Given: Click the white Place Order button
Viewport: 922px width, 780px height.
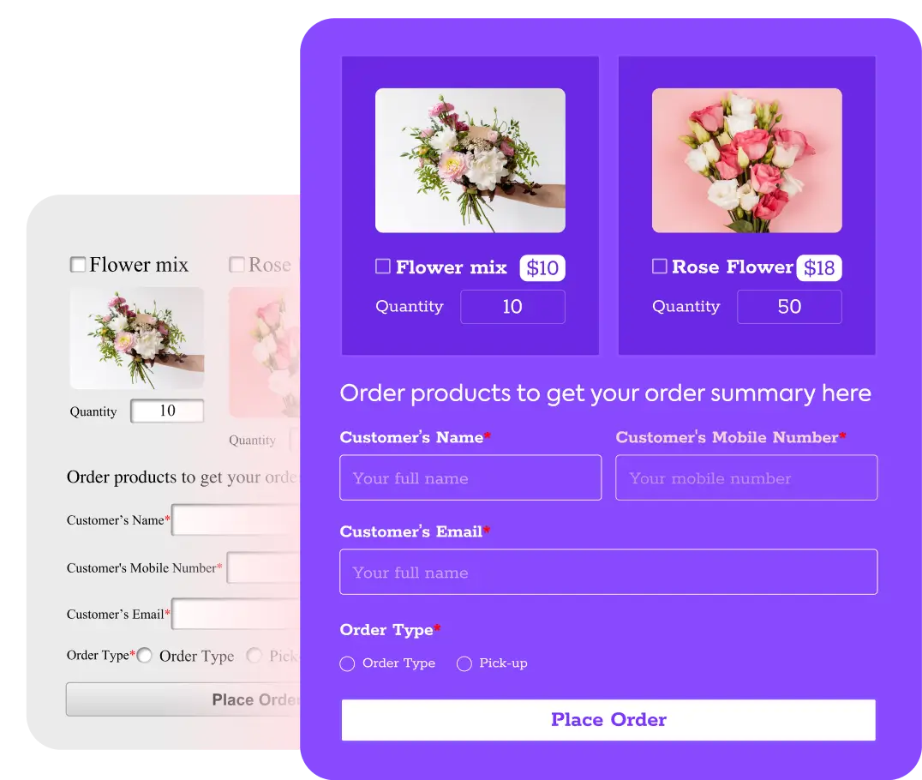Looking at the screenshot, I should 608,719.
